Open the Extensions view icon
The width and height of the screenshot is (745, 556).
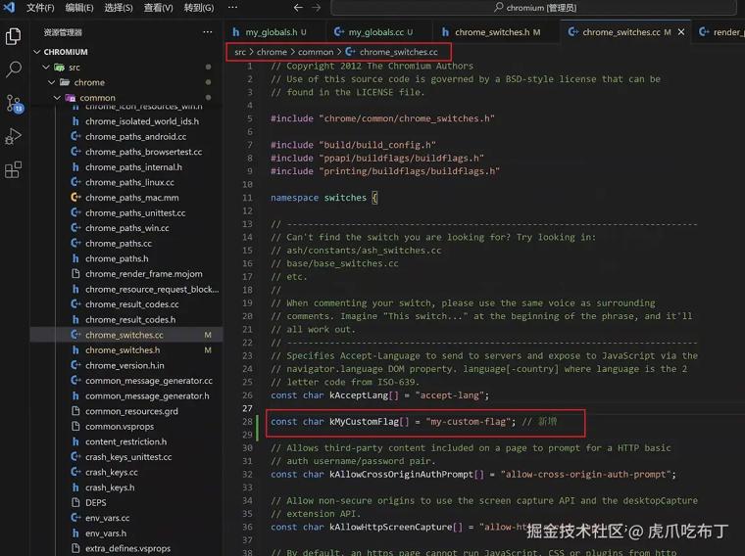click(14, 169)
